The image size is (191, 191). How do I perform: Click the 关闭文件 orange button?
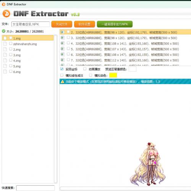point(62,24)
